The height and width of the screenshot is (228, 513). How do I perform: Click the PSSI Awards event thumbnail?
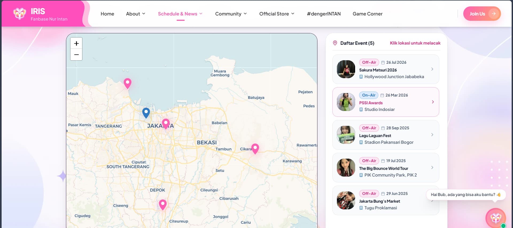346,102
